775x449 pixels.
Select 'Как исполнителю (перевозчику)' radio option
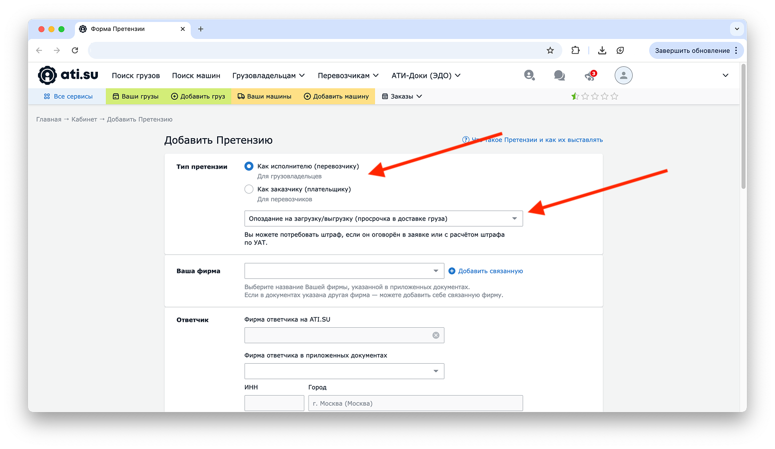249,166
